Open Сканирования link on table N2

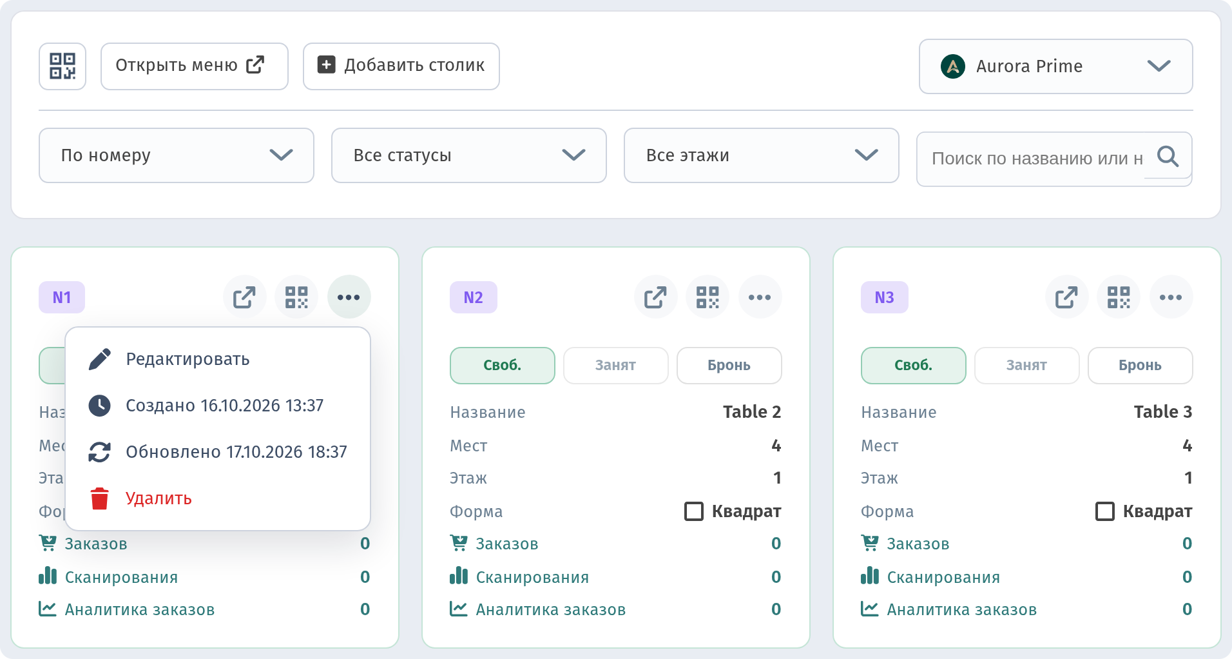pyautogui.click(x=533, y=577)
